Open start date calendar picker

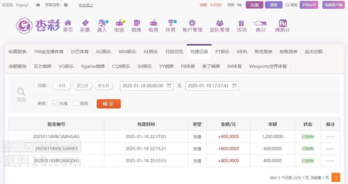pos(169,86)
